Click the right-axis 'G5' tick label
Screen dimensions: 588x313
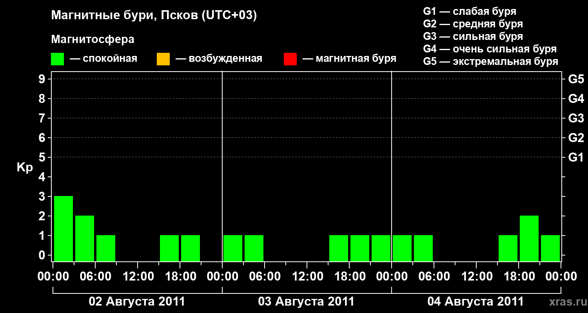(576, 79)
